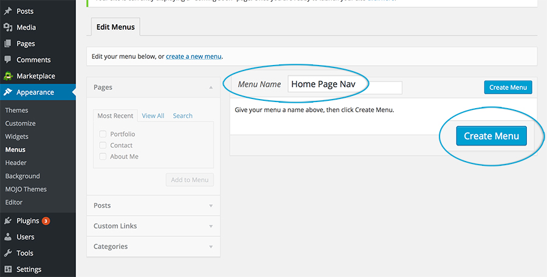Click the Comments speech bubble icon

click(x=8, y=60)
